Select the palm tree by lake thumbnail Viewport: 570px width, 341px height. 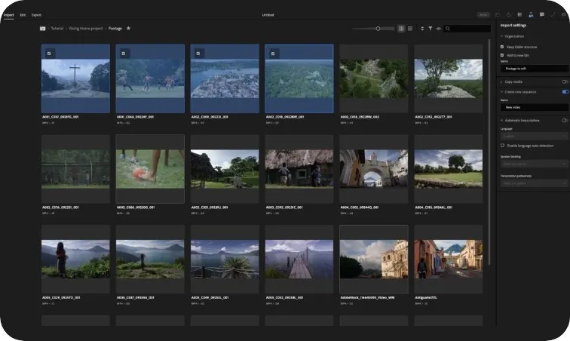[225, 259]
